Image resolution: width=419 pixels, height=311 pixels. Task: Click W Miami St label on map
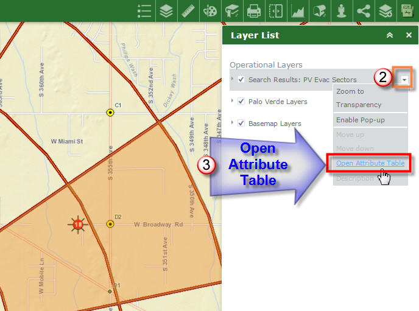(67, 141)
